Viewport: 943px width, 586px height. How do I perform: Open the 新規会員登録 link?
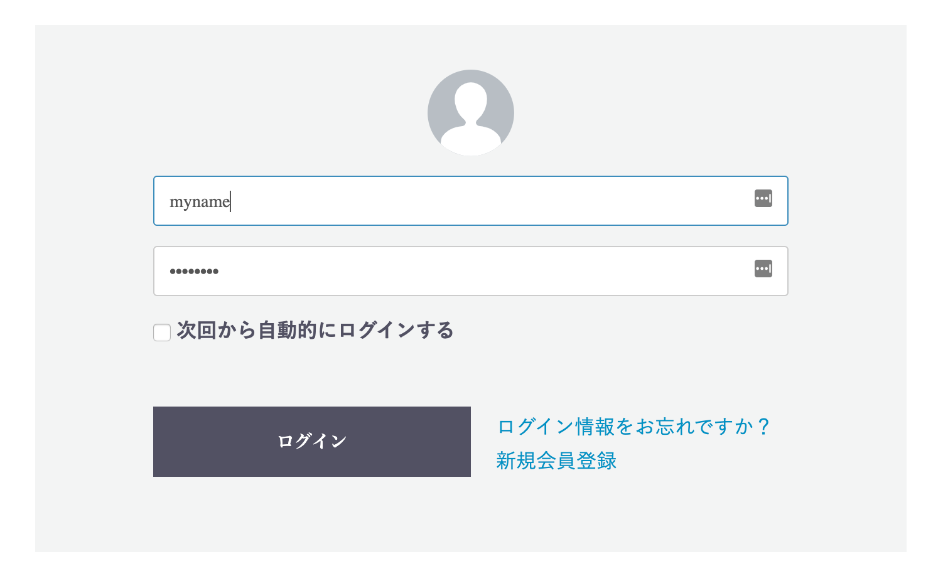tap(556, 461)
